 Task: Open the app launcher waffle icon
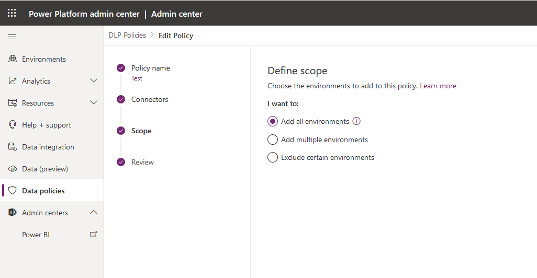click(x=12, y=13)
